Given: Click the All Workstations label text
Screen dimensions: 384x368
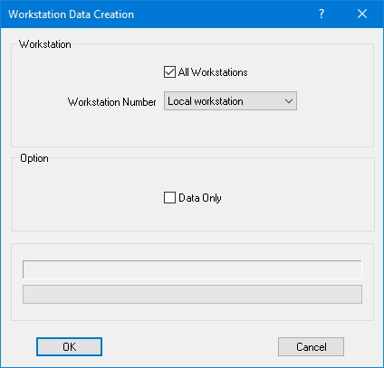Looking at the screenshot, I should [x=213, y=72].
